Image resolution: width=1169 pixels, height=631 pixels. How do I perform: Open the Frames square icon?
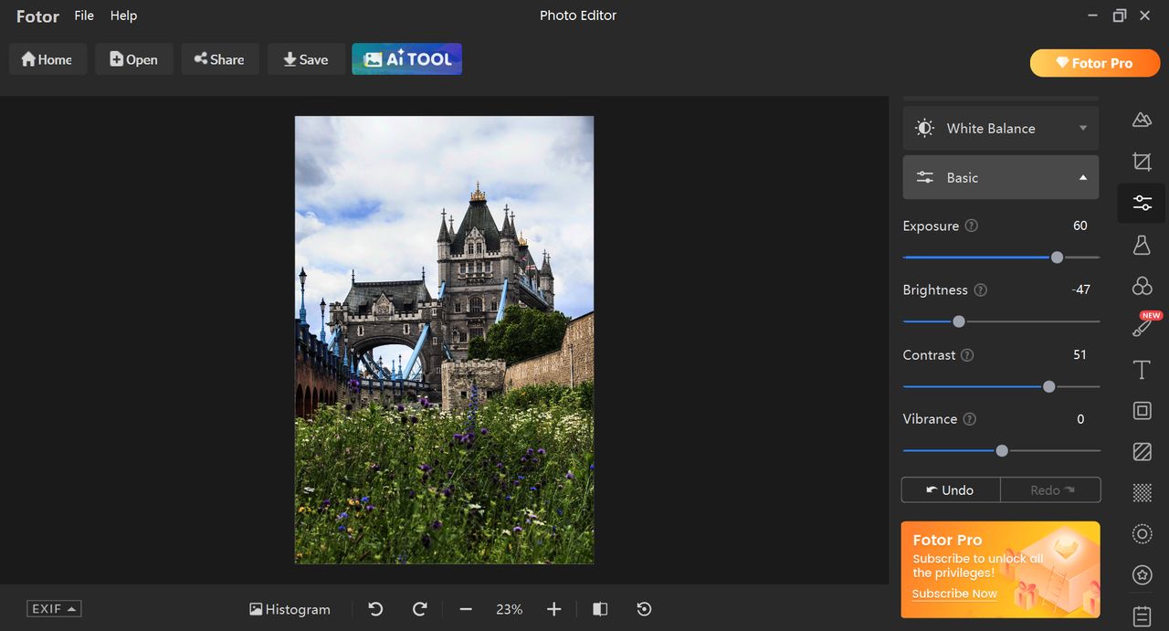click(x=1142, y=410)
